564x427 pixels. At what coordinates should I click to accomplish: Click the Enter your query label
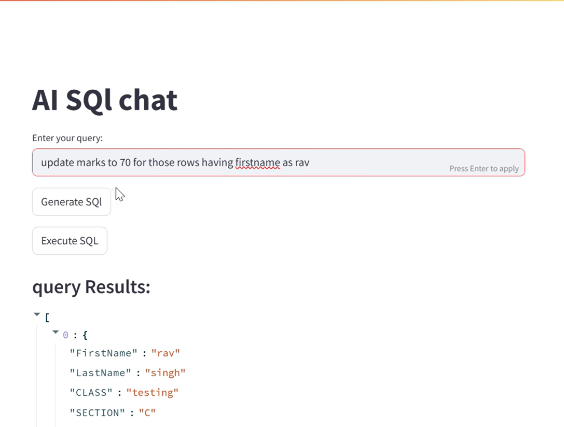[x=67, y=138]
